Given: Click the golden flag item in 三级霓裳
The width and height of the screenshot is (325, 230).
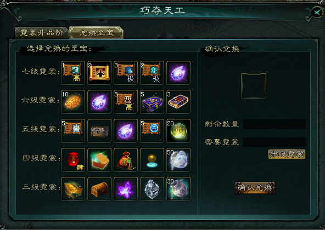Looking at the screenshot, I should tap(73, 188).
